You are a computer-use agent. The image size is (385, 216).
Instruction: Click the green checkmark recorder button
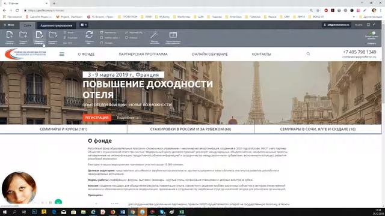point(58,202)
